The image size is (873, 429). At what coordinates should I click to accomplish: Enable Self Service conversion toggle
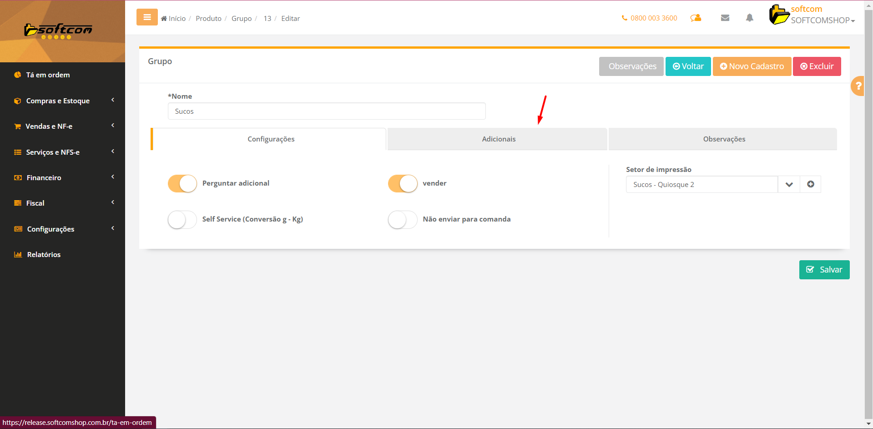[182, 220]
